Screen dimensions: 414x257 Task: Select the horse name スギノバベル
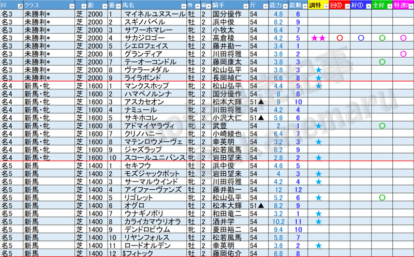(144, 22)
